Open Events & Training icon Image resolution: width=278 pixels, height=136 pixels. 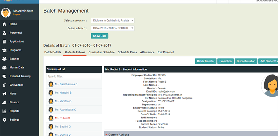[x=4, y=76]
